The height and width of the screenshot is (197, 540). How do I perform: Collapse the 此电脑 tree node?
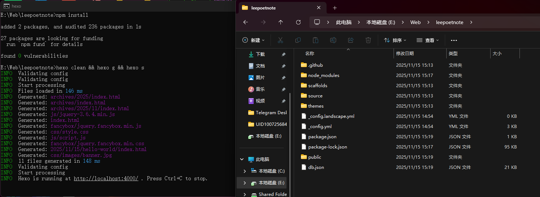pyautogui.click(x=242, y=159)
